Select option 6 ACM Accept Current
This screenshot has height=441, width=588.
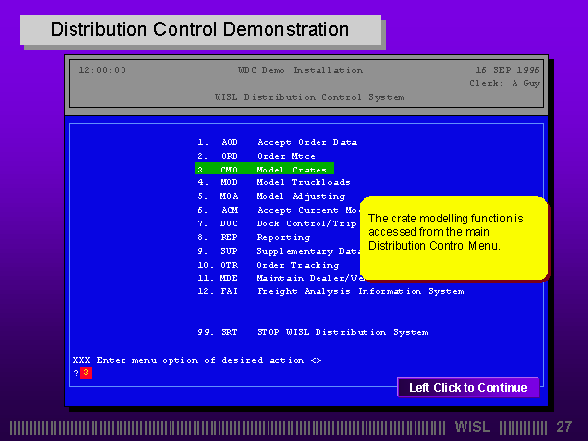click(279, 210)
